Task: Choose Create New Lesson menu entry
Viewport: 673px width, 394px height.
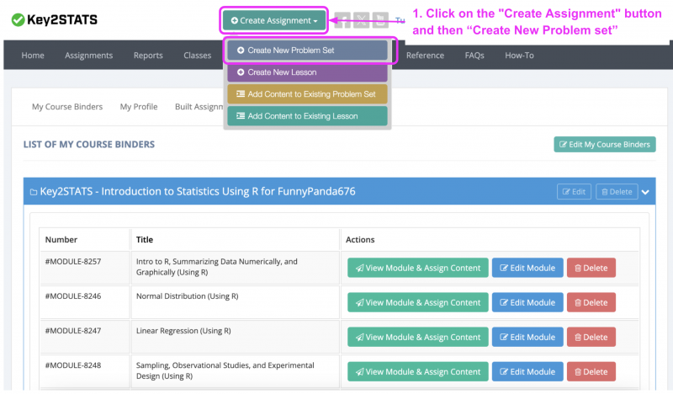Action: pos(307,72)
